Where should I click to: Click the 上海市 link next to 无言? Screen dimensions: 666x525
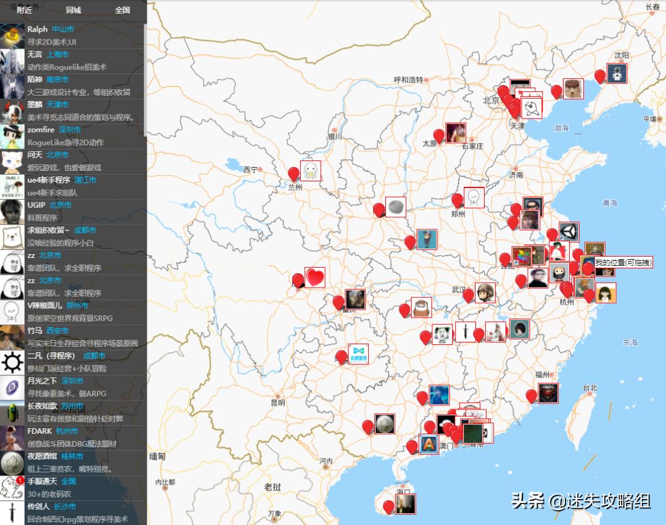[57, 54]
